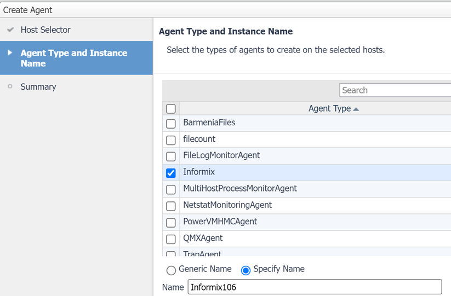Click the Name field containing Informix106

pos(314,287)
